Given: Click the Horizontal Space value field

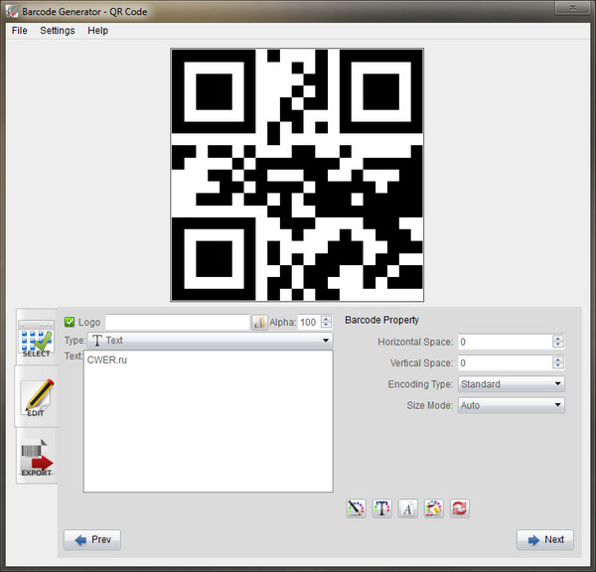Looking at the screenshot, I should pyautogui.click(x=506, y=342).
